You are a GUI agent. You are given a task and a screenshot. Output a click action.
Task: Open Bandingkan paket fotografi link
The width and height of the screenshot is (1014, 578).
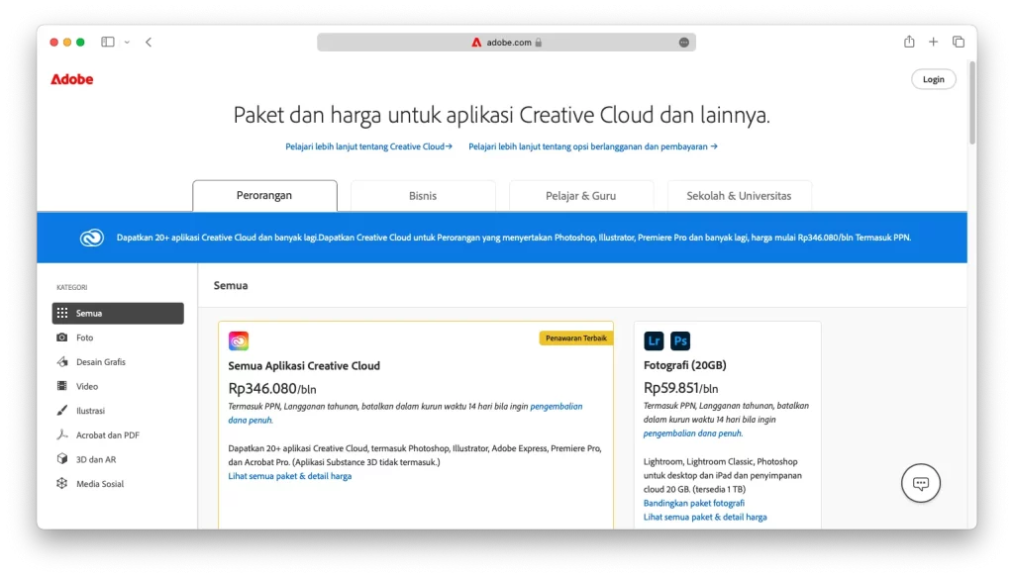694,503
